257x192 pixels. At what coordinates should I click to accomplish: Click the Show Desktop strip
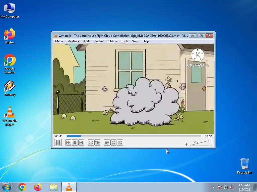coord(256,187)
